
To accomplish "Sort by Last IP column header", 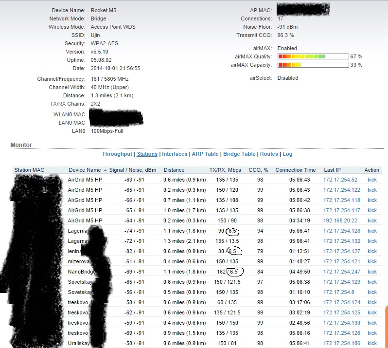I will [332, 170].
